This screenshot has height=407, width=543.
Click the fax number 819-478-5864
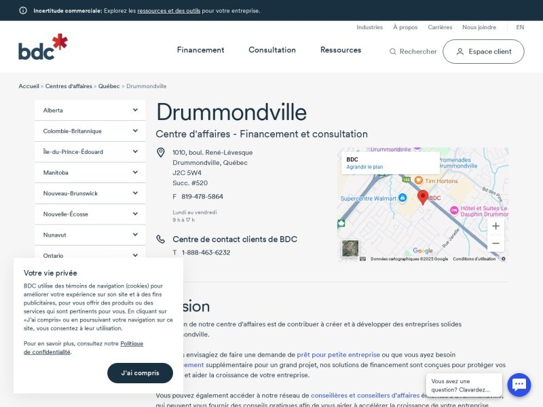(x=202, y=196)
